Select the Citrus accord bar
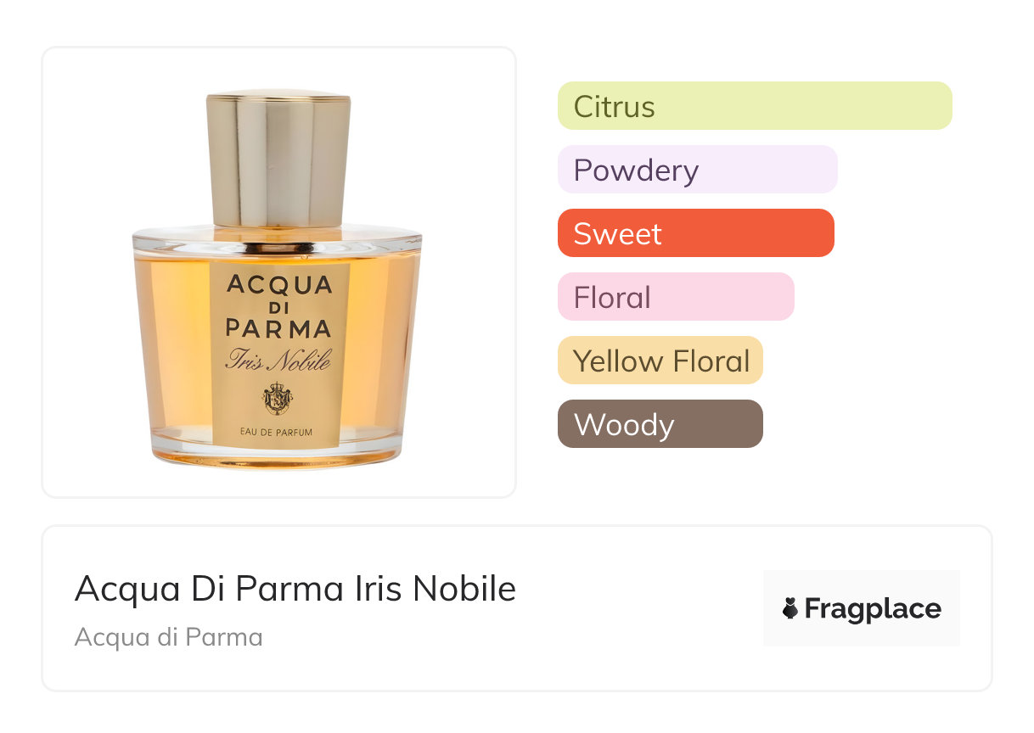This screenshot has height=733, width=1034. 755,106
